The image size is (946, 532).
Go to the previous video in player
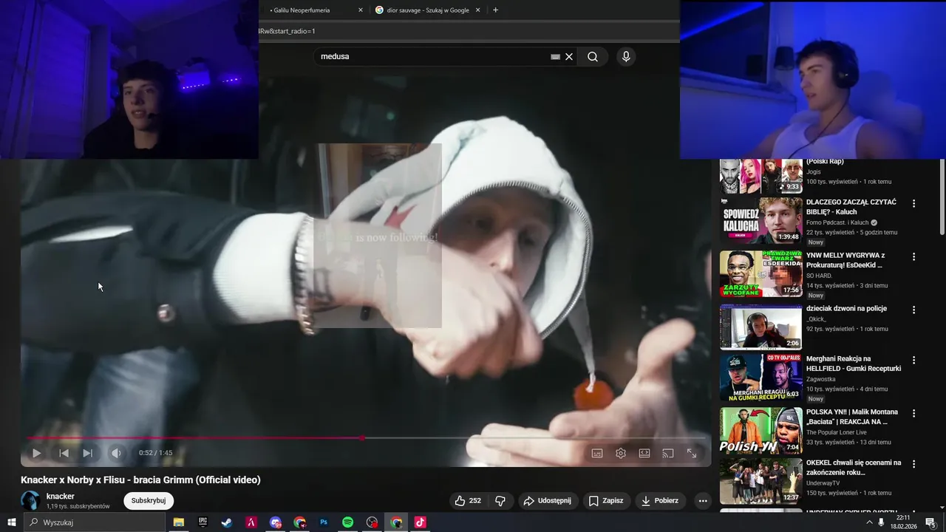click(64, 453)
